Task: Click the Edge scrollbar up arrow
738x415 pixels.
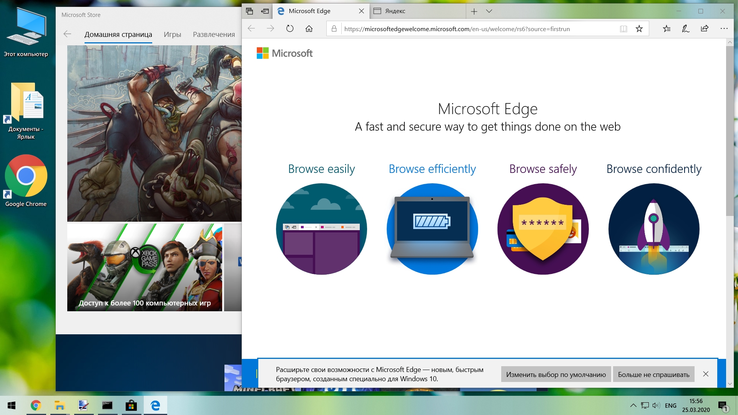Action: (730, 42)
